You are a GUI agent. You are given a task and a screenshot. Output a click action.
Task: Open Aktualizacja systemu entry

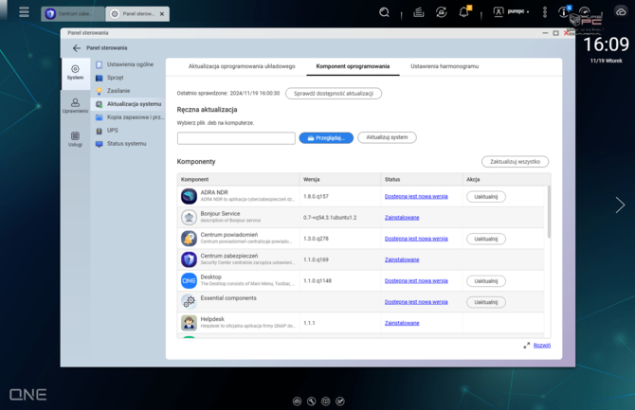[128, 104]
